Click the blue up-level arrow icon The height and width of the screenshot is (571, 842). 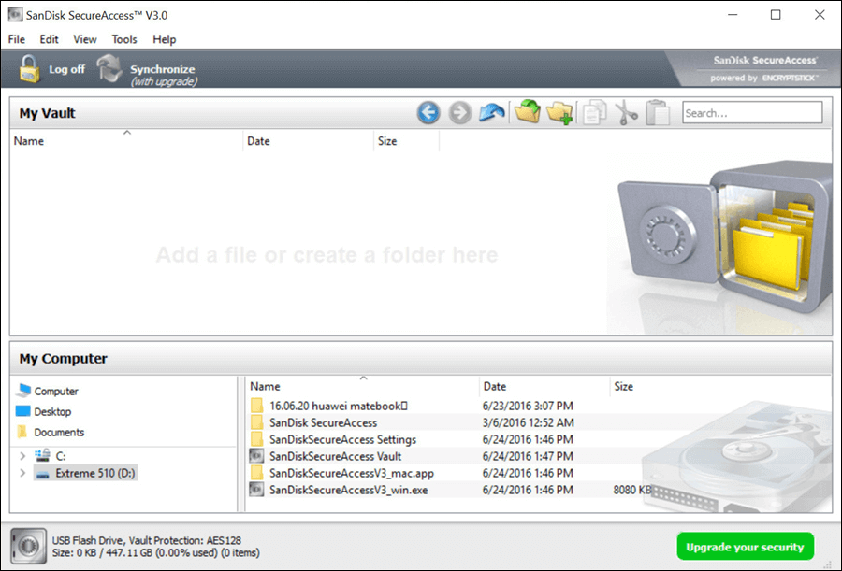(493, 112)
